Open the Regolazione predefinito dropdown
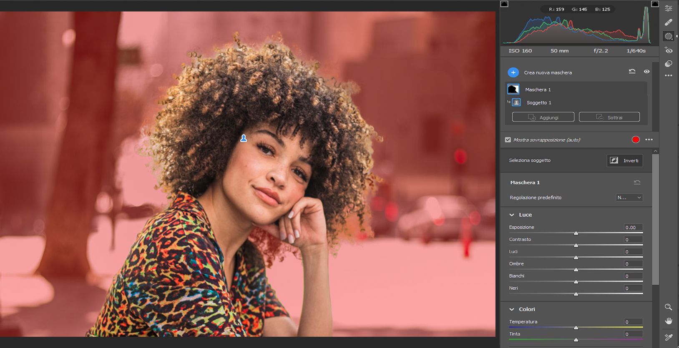The width and height of the screenshot is (679, 348). (x=629, y=198)
